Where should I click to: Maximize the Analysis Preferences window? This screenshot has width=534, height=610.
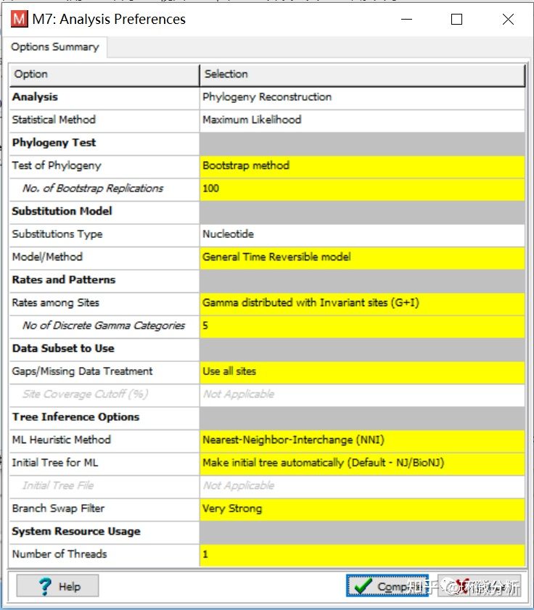[456, 19]
